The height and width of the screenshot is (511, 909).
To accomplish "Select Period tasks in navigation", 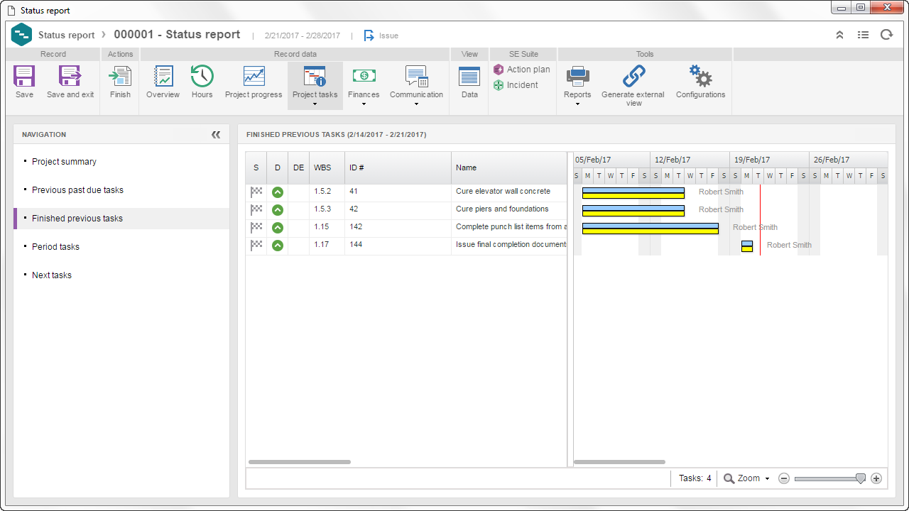I will coord(55,247).
